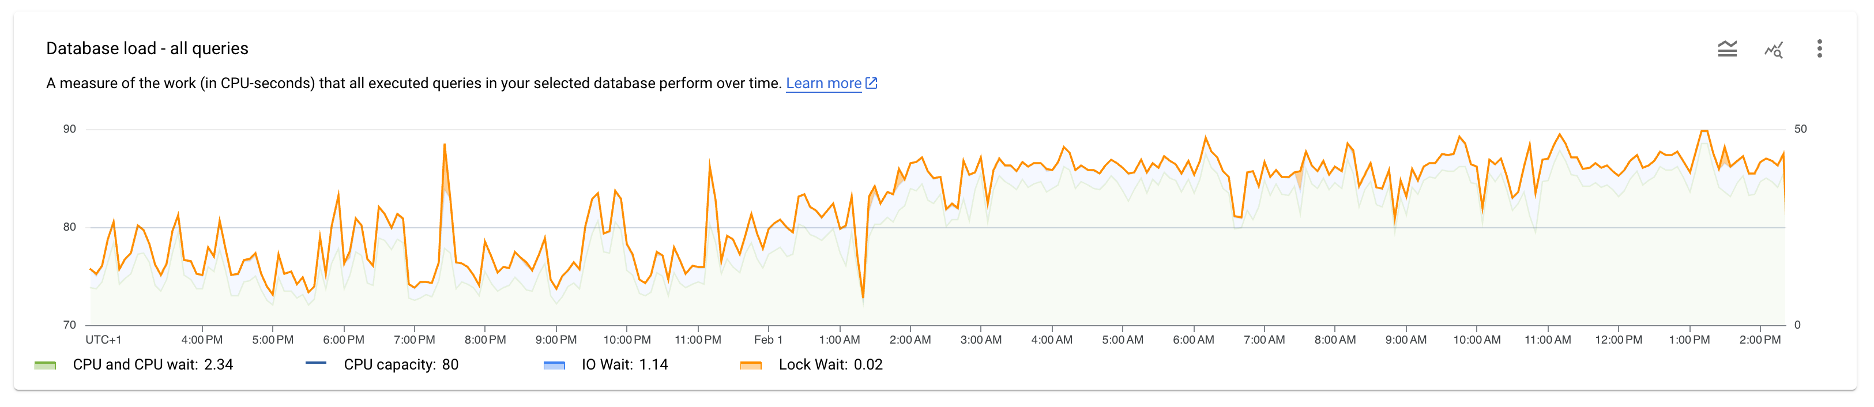Viewport: 1874px width, 407px height.
Task: Click the blue IO Wait swatch
Action: [x=554, y=365]
